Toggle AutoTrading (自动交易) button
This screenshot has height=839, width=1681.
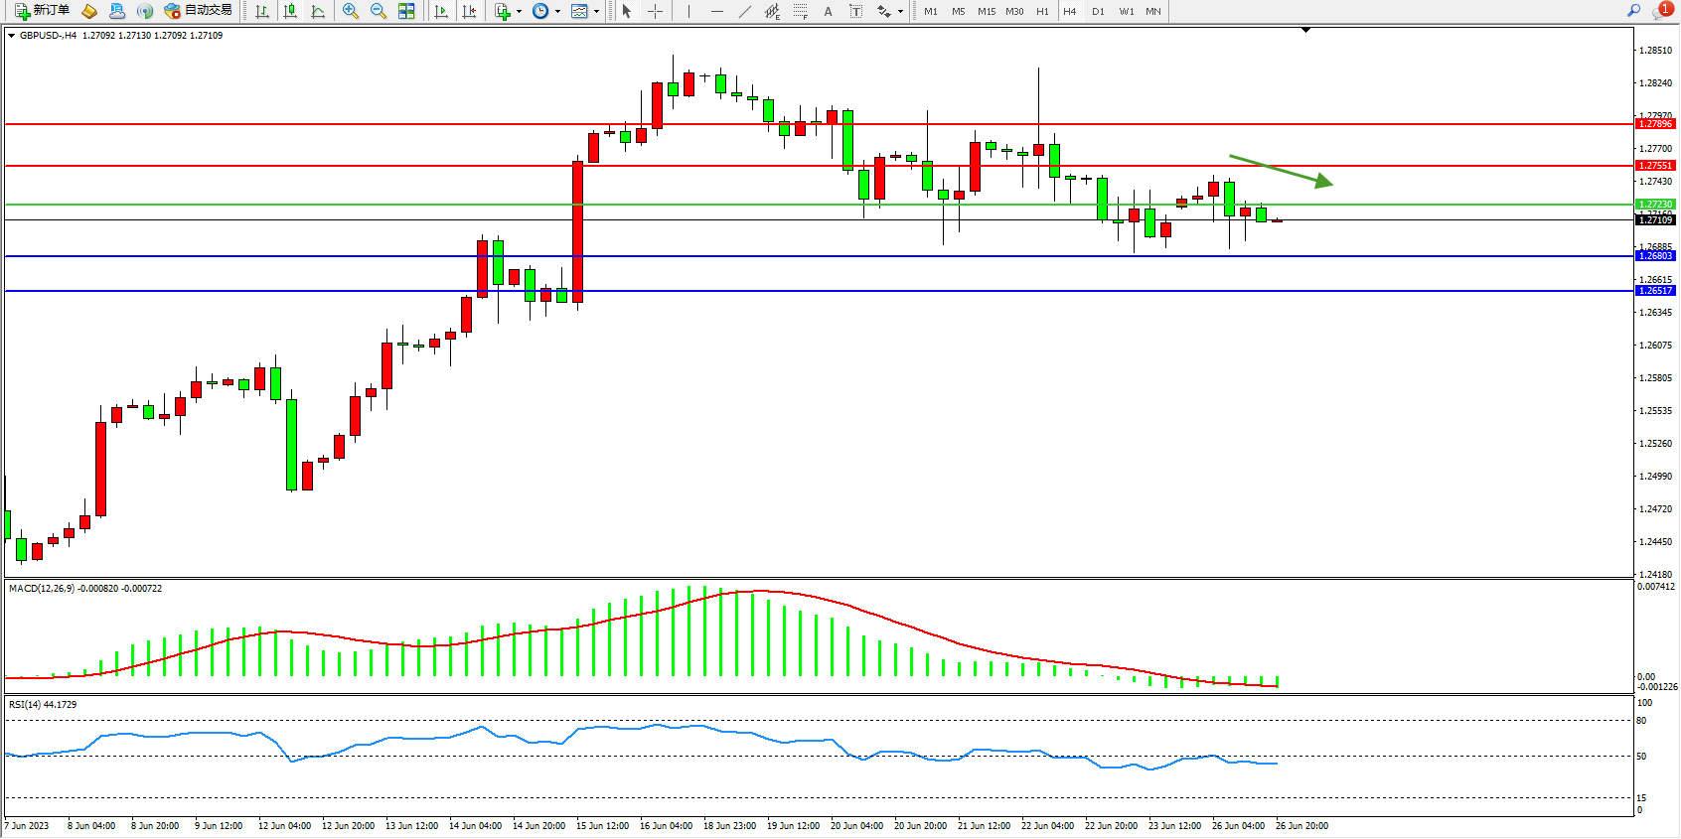tap(199, 11)
